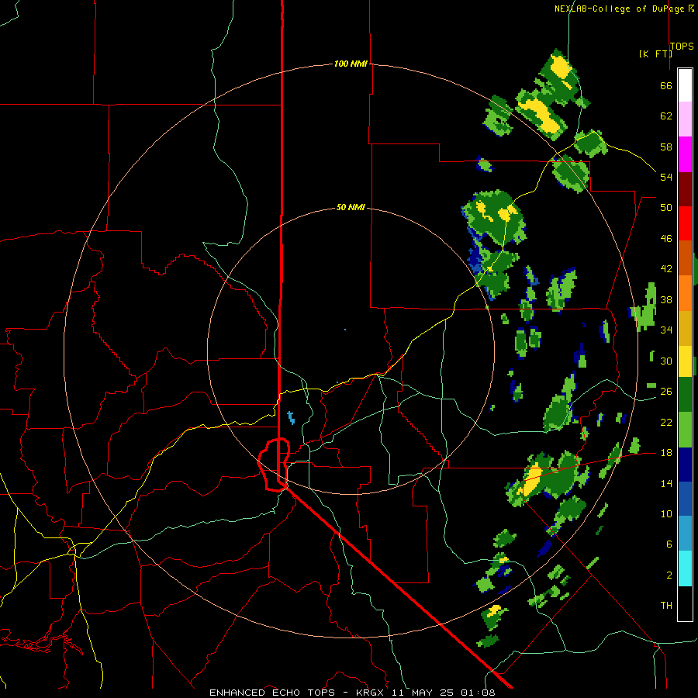
Task: Click the 10 legend value
Action: [666, 514]
